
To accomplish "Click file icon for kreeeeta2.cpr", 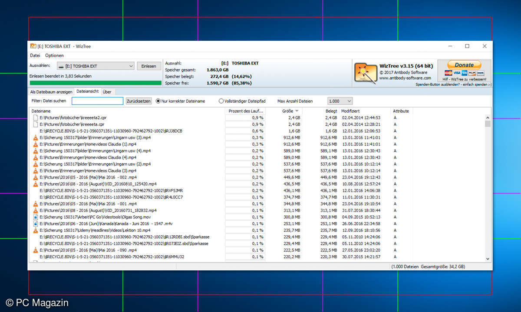I will pos(36,117).
